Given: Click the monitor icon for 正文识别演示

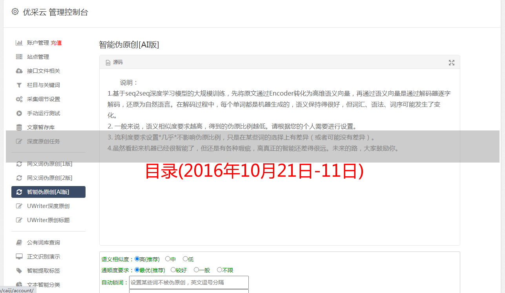Looking at the screenshot, I should [x=19, y=257].
